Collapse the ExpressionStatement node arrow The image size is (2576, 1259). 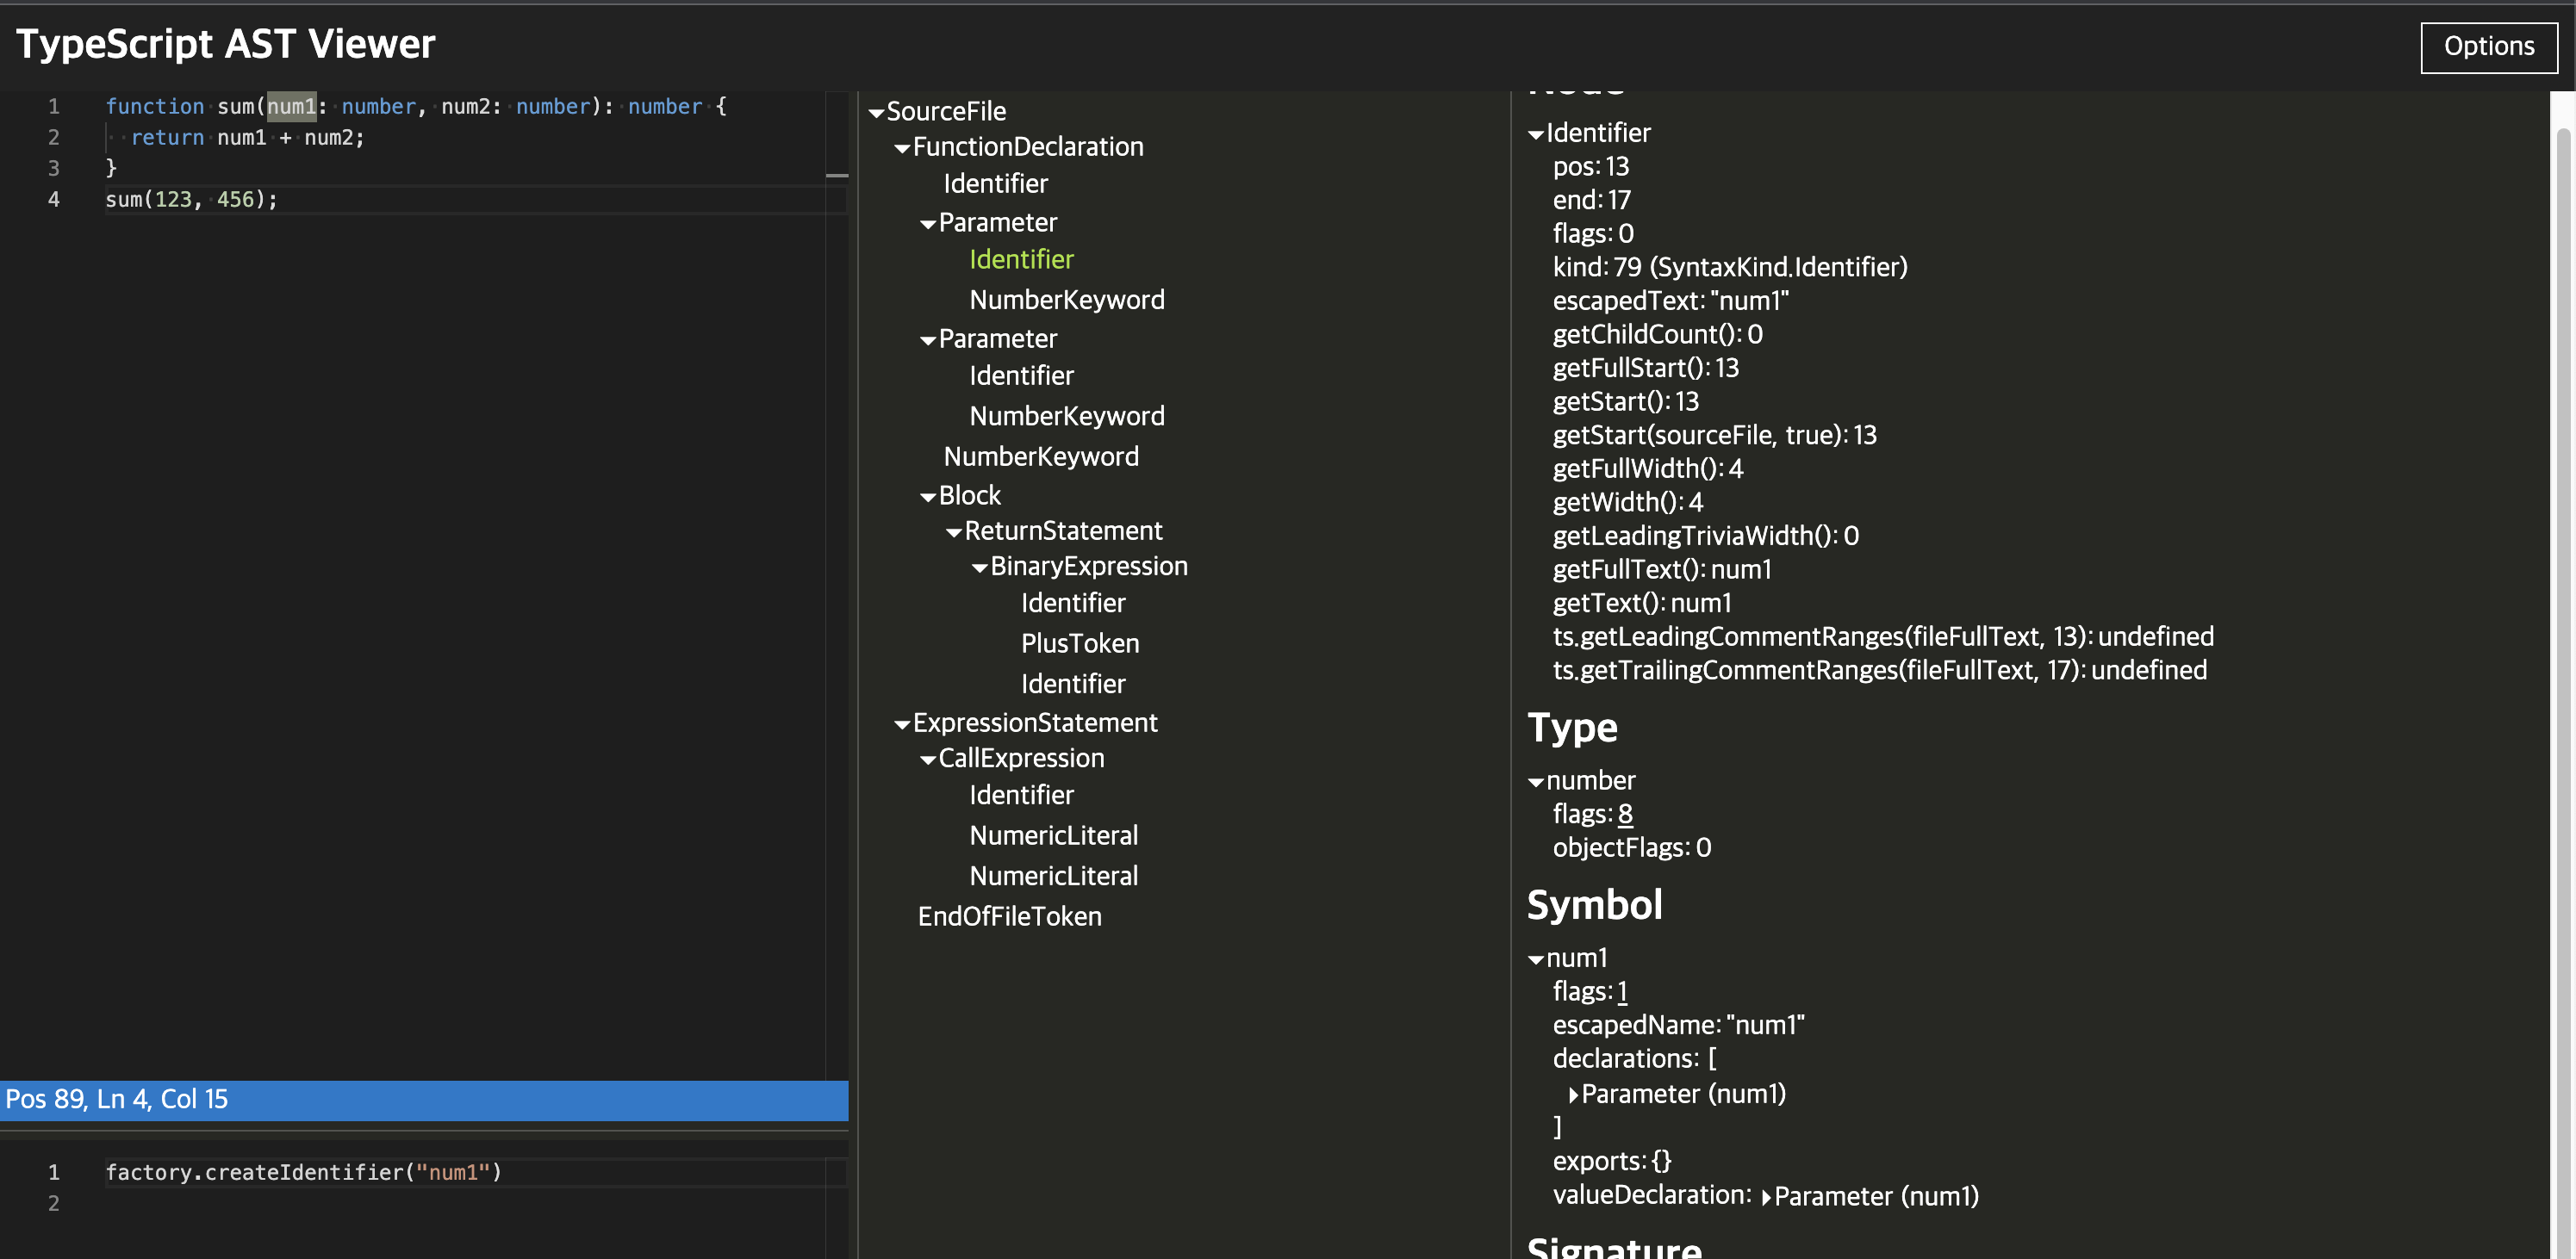coord(902,724)
